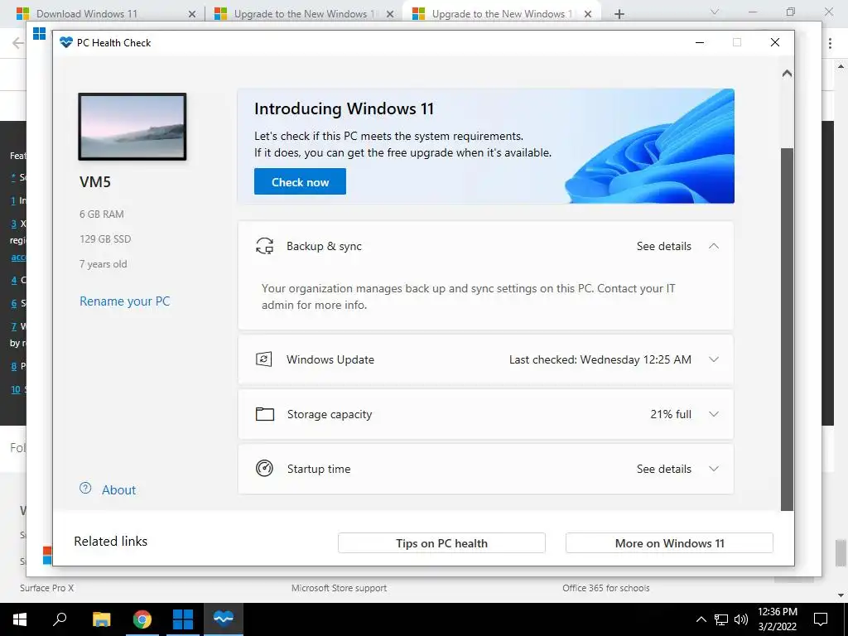Screen dimensions: 848x636
Task: Click More on Windows 11 button
Action: (x=669, y=543)
